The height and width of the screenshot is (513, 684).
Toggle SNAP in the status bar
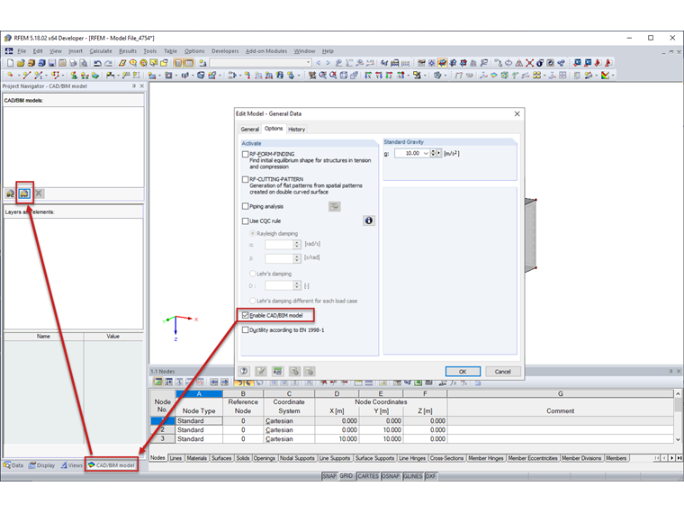[x=328, y=476]
